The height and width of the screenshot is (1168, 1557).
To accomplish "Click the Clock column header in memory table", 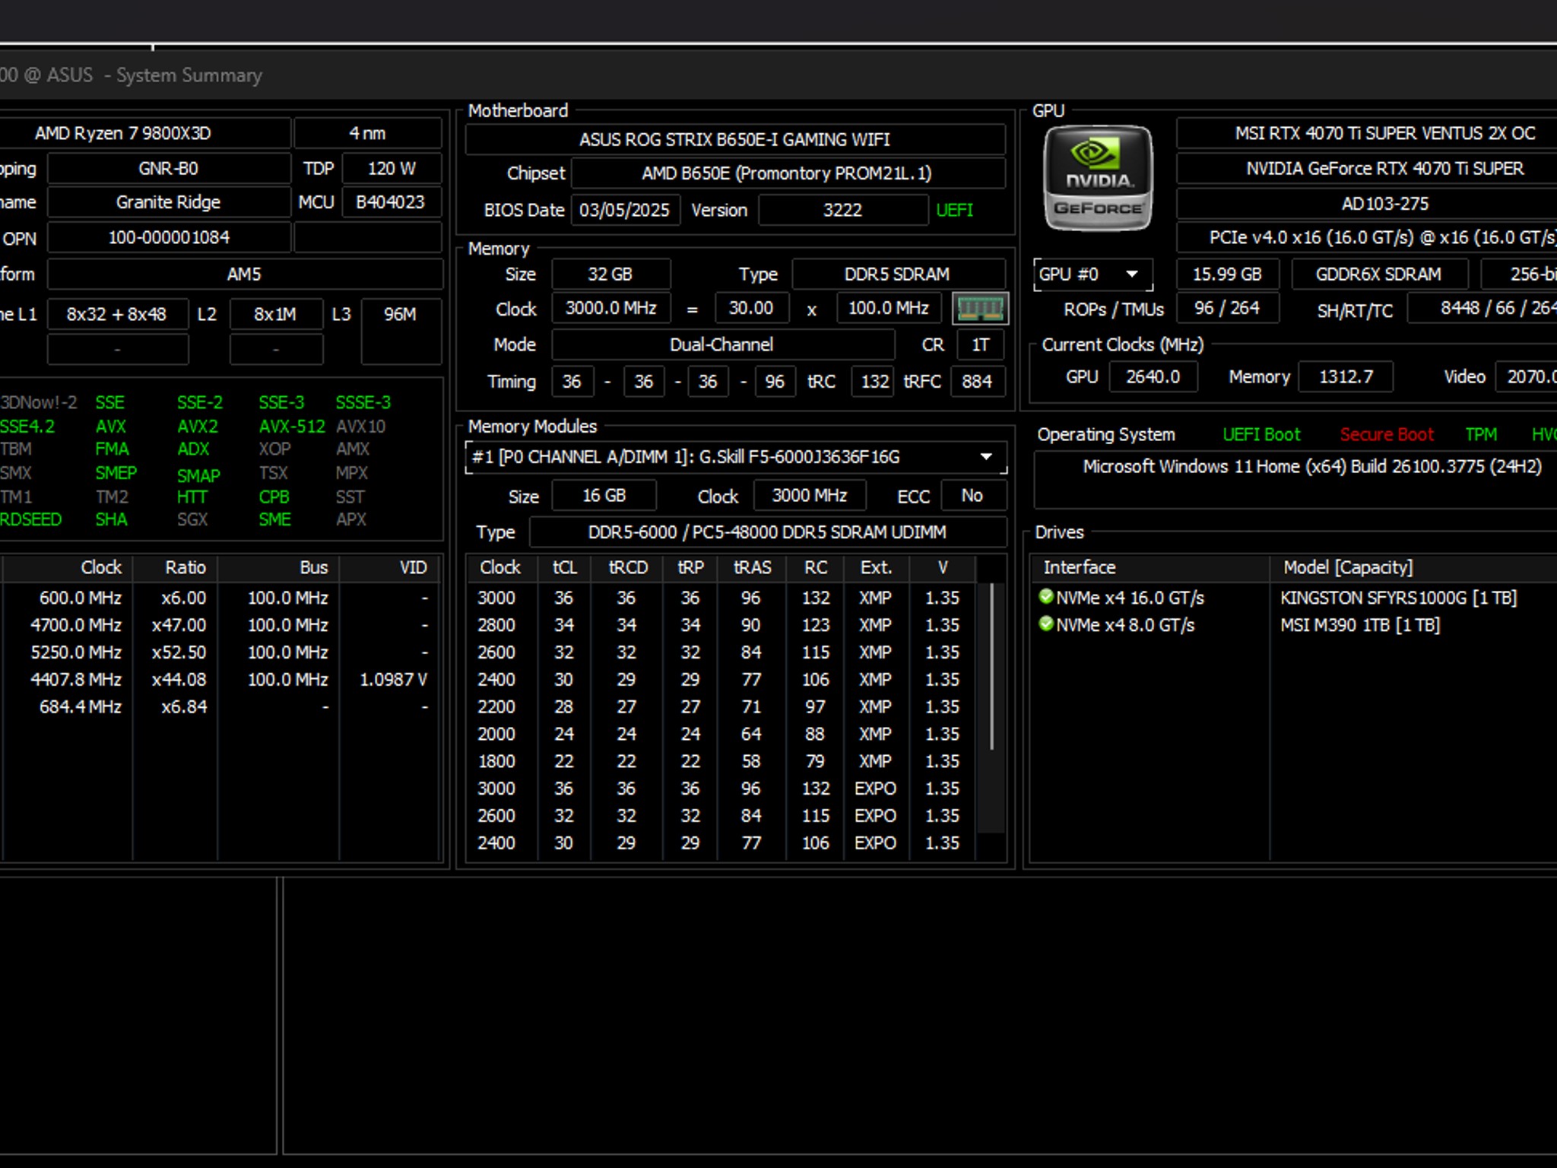I will pos(500,568).
